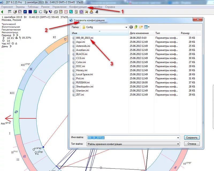Open the Гороскоп menu
This screenshot has height=171, width=214.
click(7, 7)
